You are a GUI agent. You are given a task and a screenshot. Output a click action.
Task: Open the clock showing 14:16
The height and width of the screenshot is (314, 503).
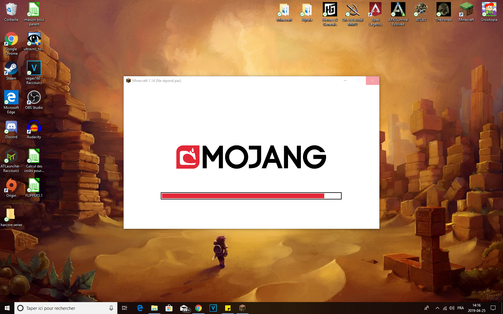476,308
